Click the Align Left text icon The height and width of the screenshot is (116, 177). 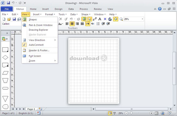pyautogui.click(x=67, y=24)
